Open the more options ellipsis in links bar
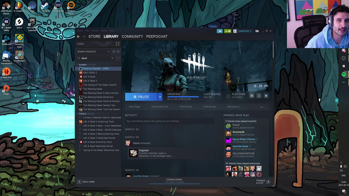349x196 pixels. pos(262,107)
